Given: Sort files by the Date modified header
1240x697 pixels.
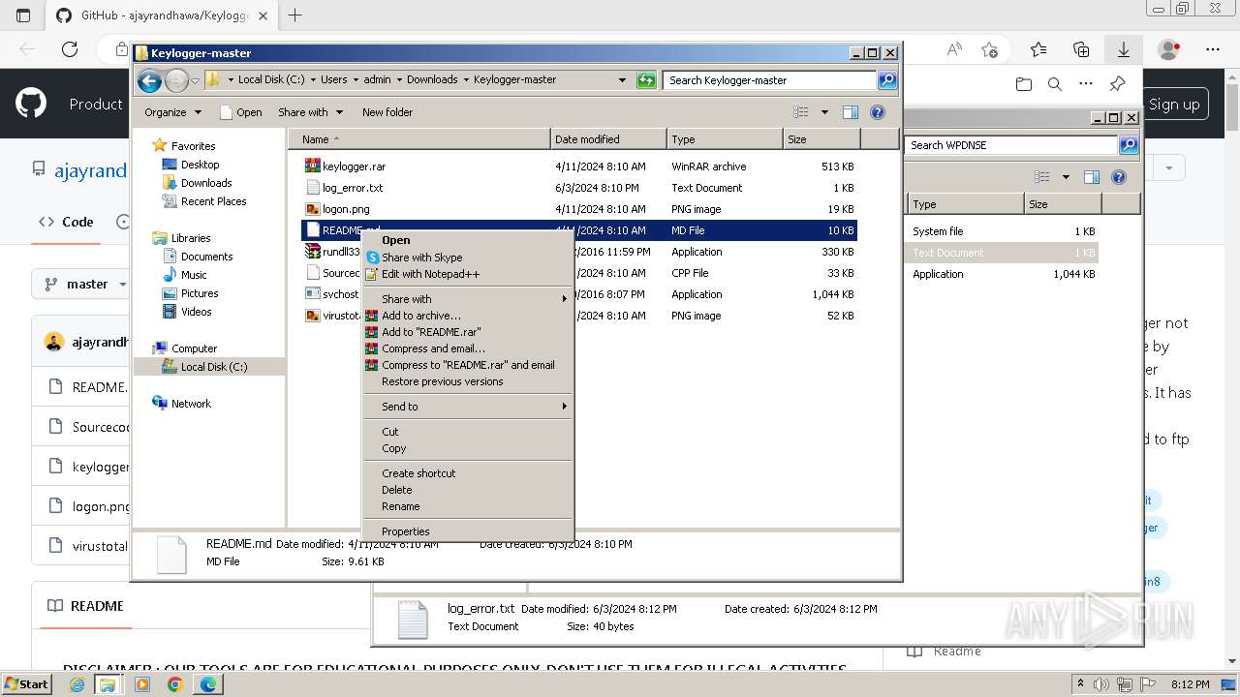Looking at the screenshot, I should [x=608, y=139].
